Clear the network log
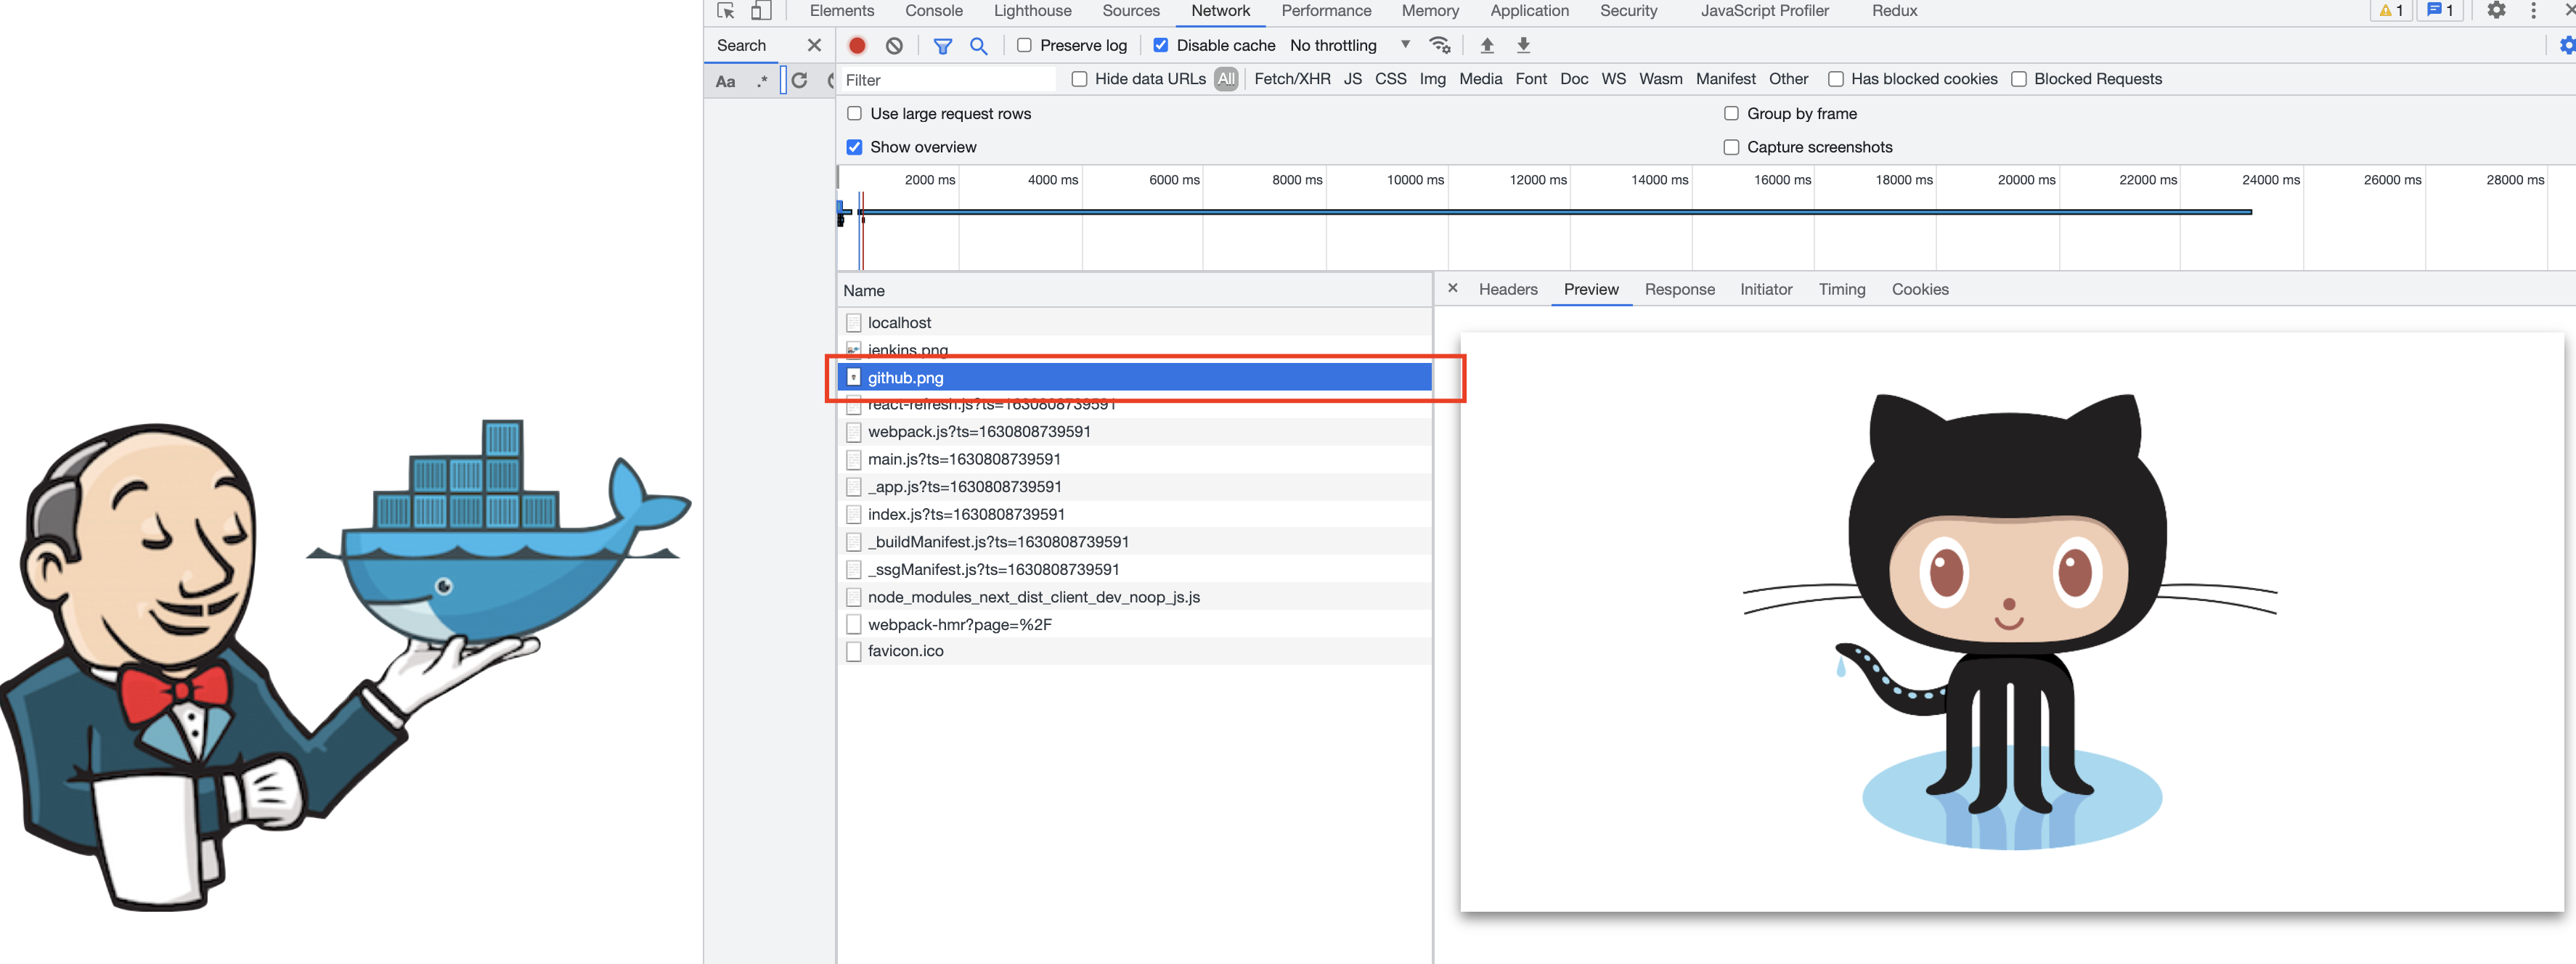Viewport: 2576px width, 964px height. (894, 45)
